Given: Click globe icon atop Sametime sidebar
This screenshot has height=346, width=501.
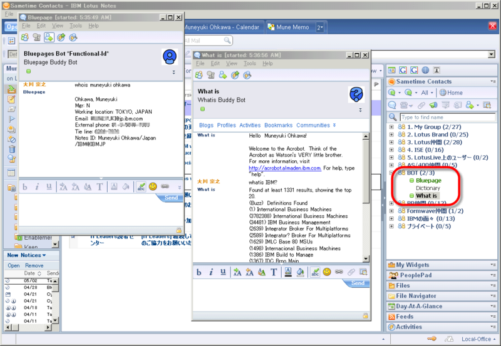Looking at the screenshot, I should click(425, 70).
